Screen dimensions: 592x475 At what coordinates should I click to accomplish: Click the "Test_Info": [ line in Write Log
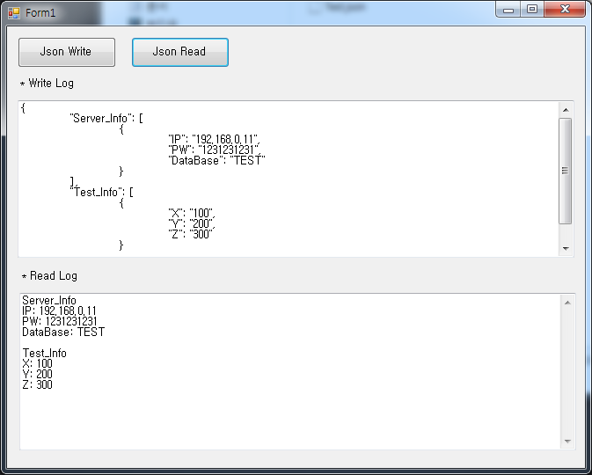click(101, 192)
